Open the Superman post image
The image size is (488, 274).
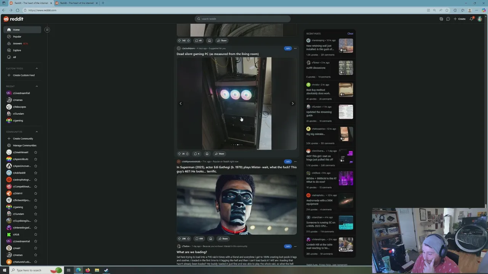(x=236, y=205)
